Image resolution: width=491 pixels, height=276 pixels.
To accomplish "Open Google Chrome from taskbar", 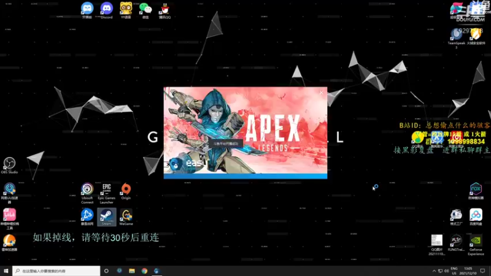I will point(144,270).
